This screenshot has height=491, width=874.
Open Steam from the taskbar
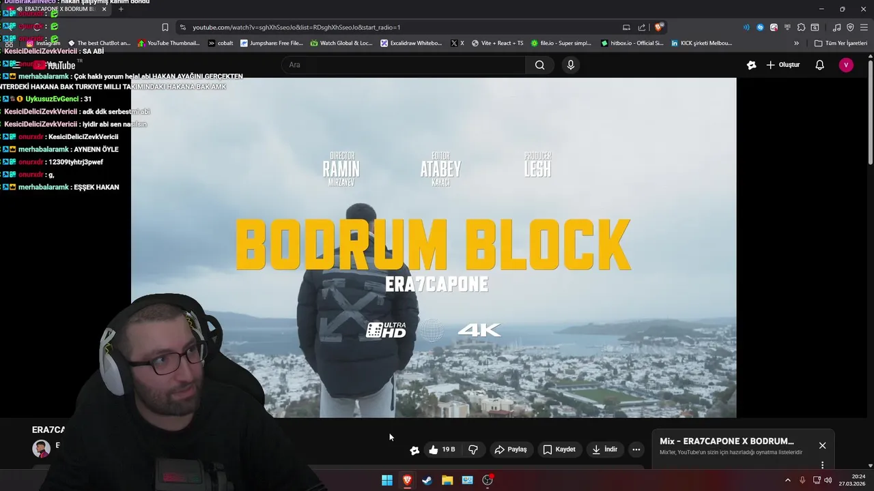(427, 480)
